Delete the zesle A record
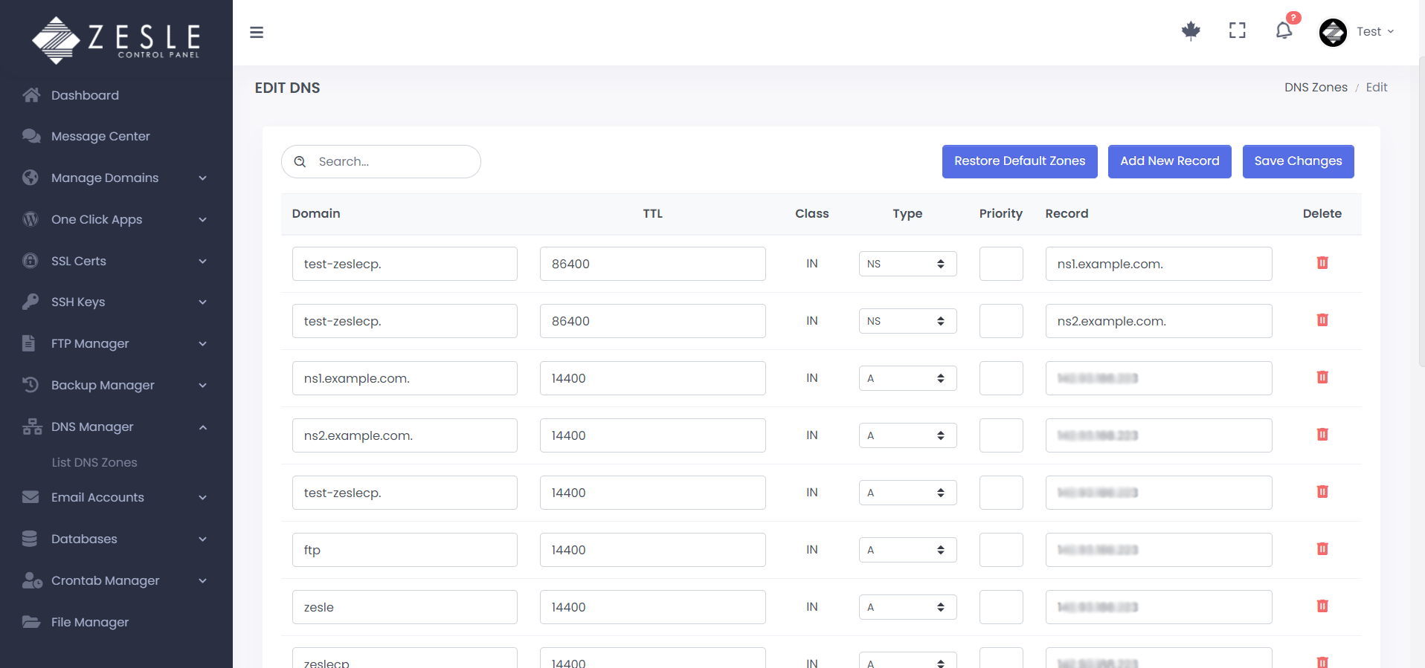Screen dimensions: 1425x668 pyautogui.click(x=1322, y=606)
